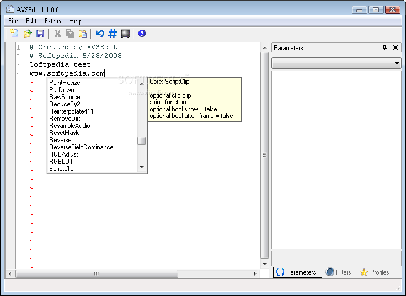Open the Edit menu

click(31, 21)
